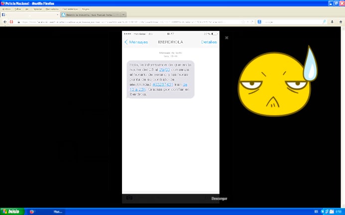This screenshot has height=215, width=345.
Task: Tap Mensajes back link in phone image
Action: pos(136,42)
